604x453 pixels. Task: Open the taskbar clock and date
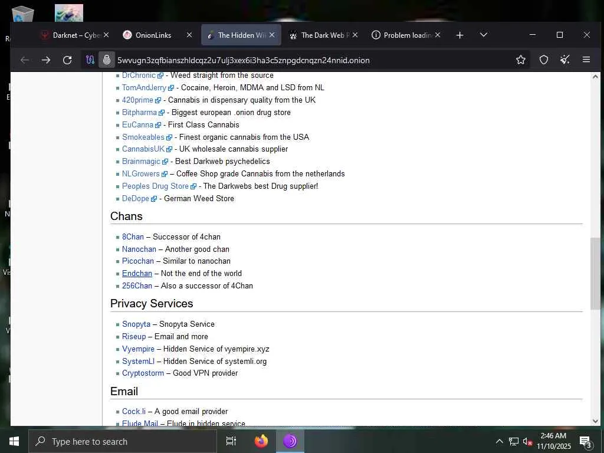point(553,441)
